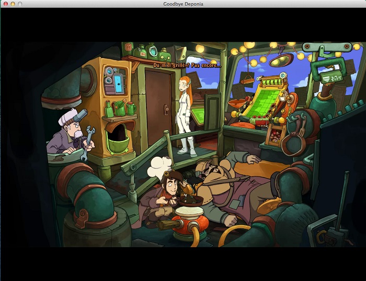The height and width of the screenshot is (281, 366).
Task: Click the green watering jug on the shelf
Action: [x=120, y=108]
